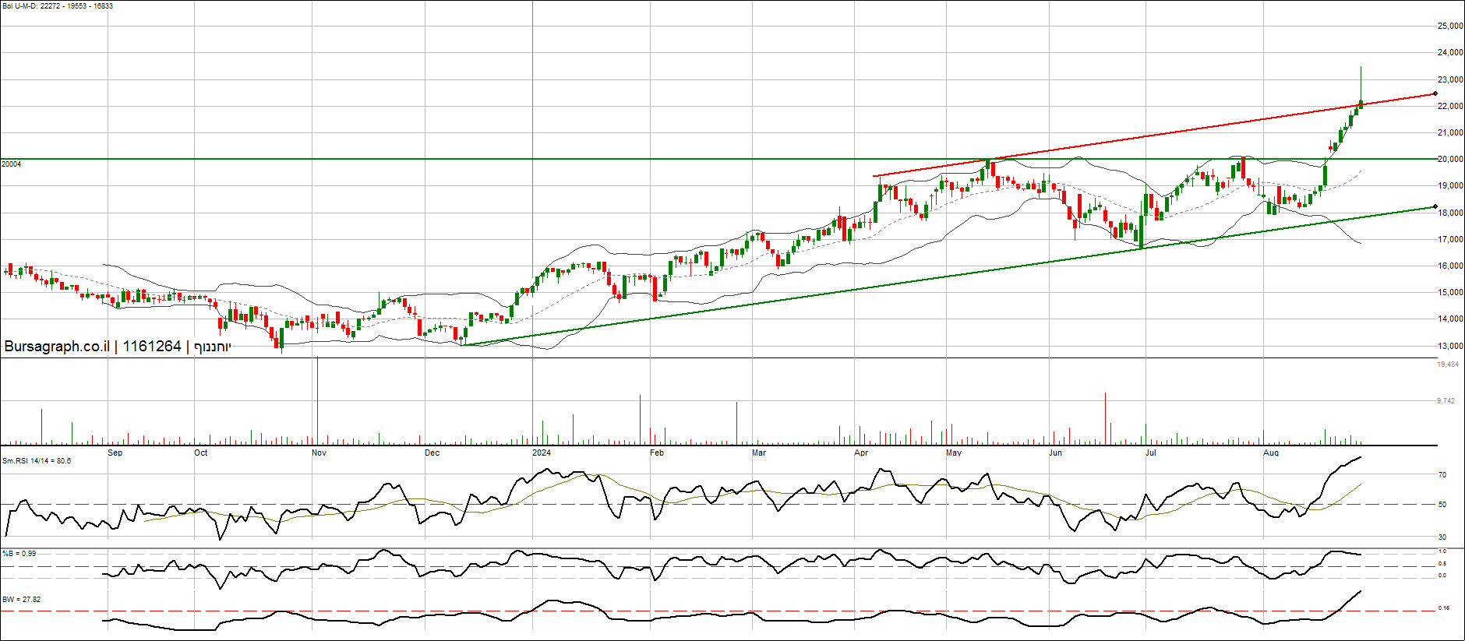Click the 18,000 price axis label
The height and width of the screenshot is (641, 1465).
[1450, 213]
